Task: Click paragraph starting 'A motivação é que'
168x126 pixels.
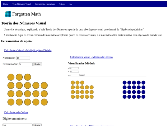Action: 83,35
